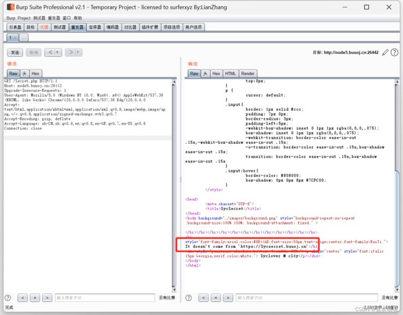The height and width of the screenshot is (315, 403).
Task: Edit the target with the pencil icon
Action: pyautogui.click(x=385, y=53)
